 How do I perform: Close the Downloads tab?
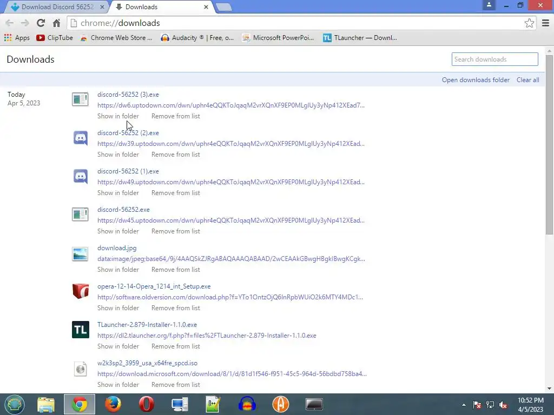click(x=206, y=6)
